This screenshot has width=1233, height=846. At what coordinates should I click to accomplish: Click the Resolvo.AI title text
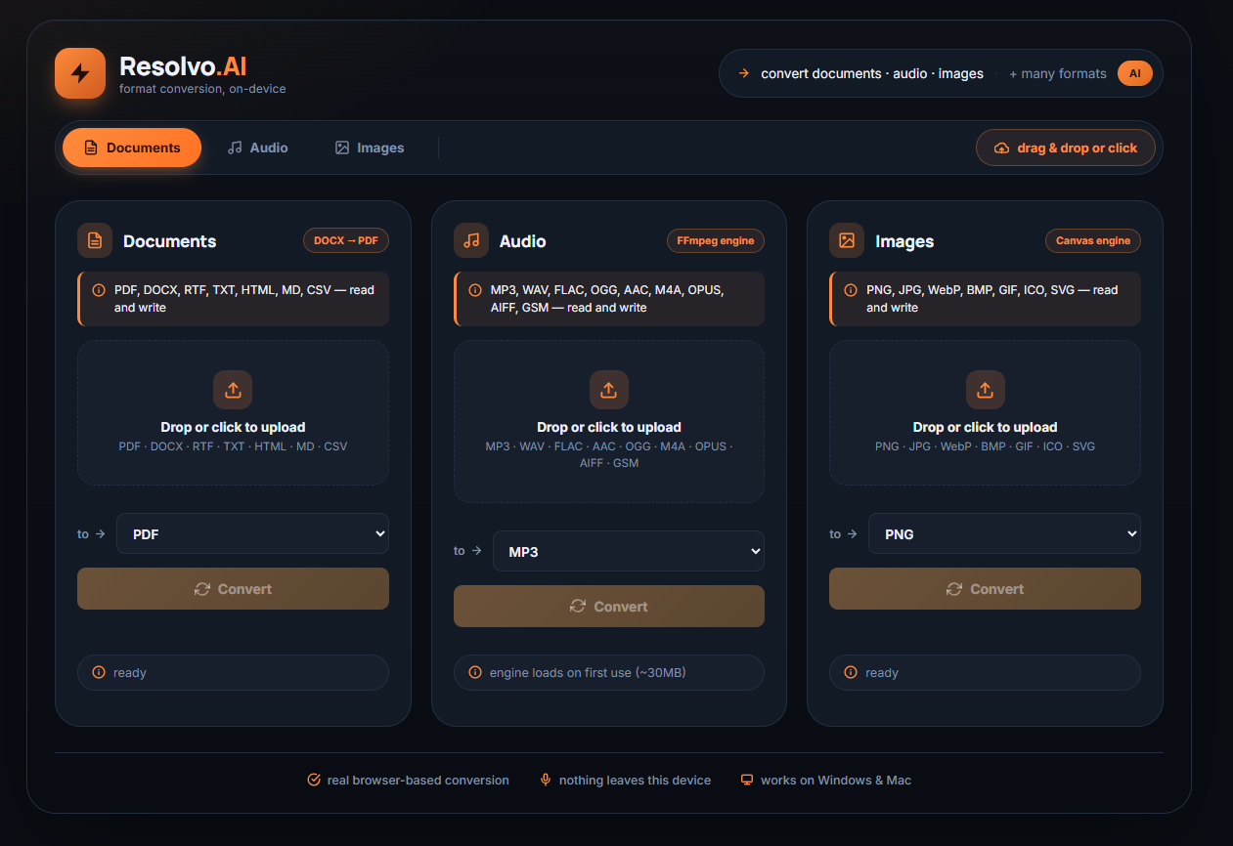183,66
